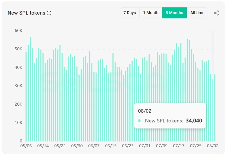This screenshot has height=156, width=227.
Task: Click the 60K y-axis label
Action: (18, 30)
